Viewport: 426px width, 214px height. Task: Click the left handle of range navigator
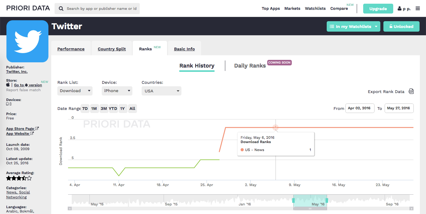tap(293, 200)
